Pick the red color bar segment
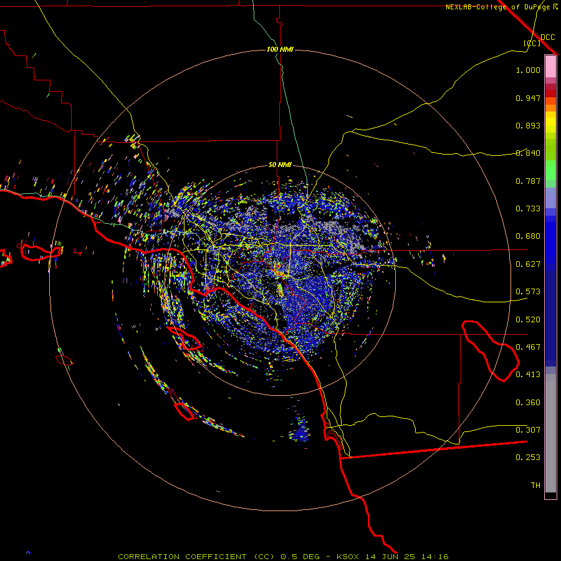 pyautogui.click(x=550, y=93)
